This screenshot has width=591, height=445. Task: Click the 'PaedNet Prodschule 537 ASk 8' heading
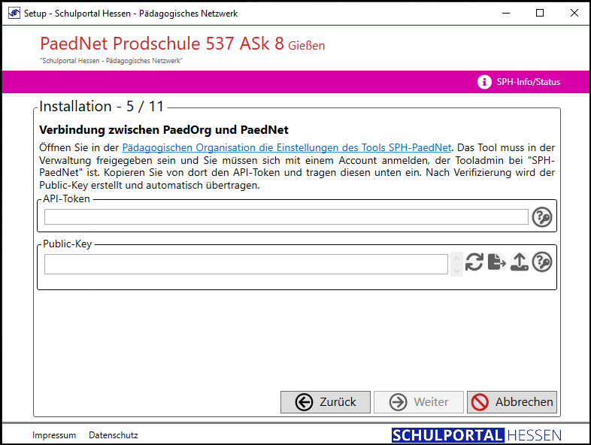tap(162, 44)
